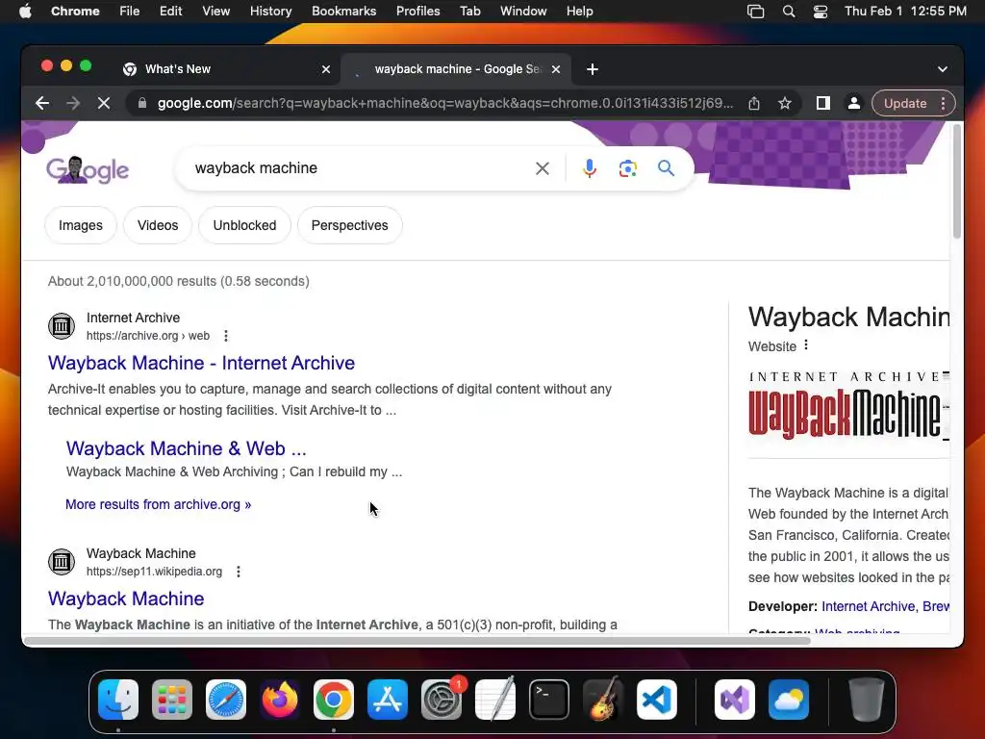985x739 pixels.
Task: Open Spotlight search in the menu bar
Action: point(789,12)
